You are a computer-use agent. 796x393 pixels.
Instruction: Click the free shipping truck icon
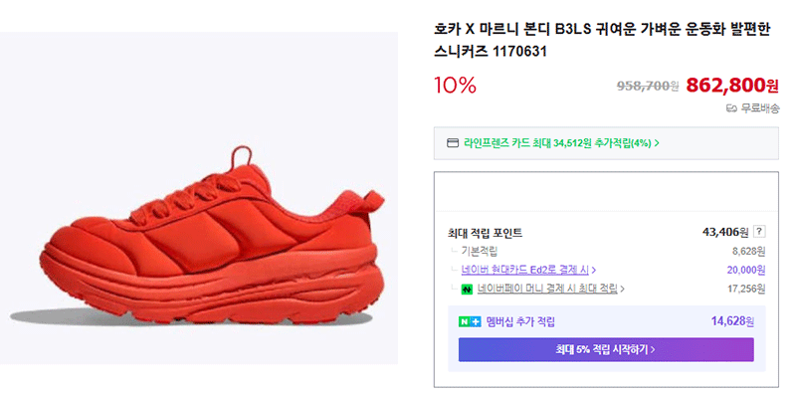click(731, 108)
